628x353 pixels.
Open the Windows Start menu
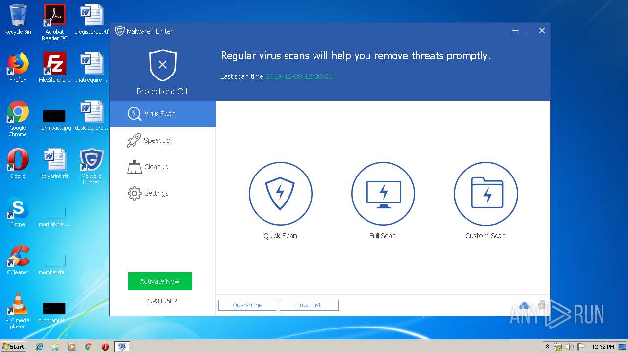(14, 347)
